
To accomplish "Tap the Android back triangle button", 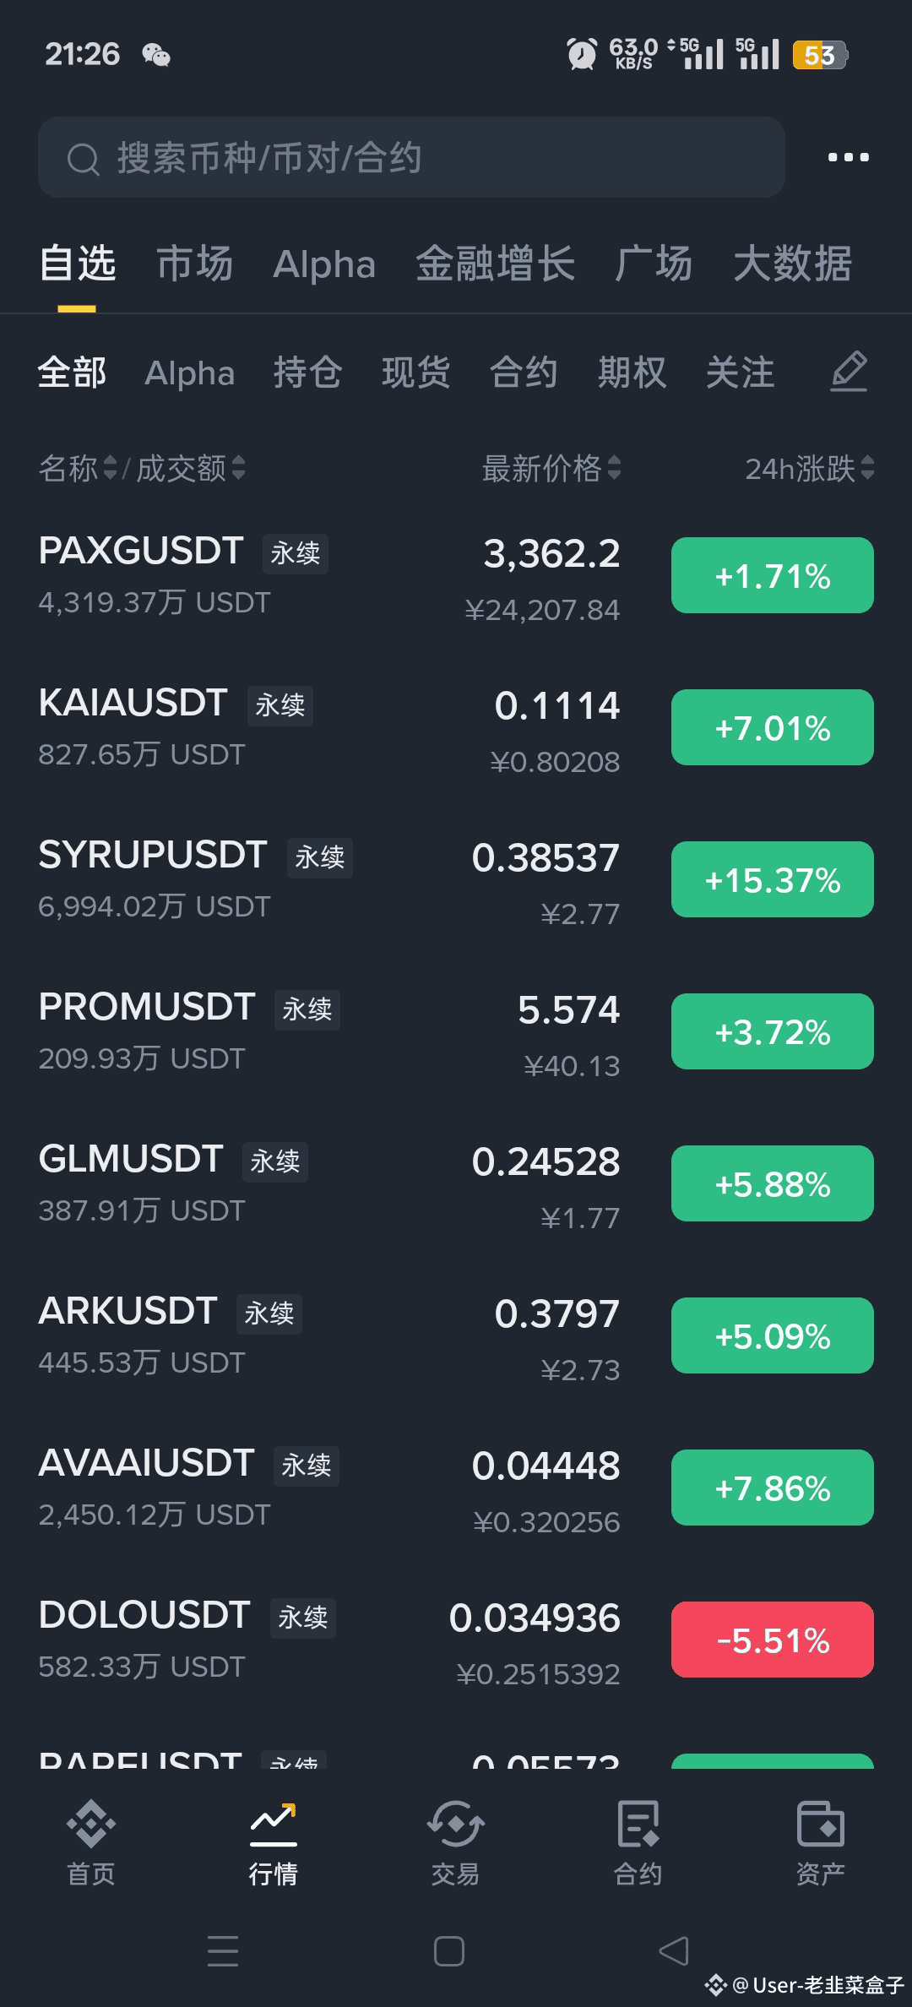I will (x=673, y=1951).
